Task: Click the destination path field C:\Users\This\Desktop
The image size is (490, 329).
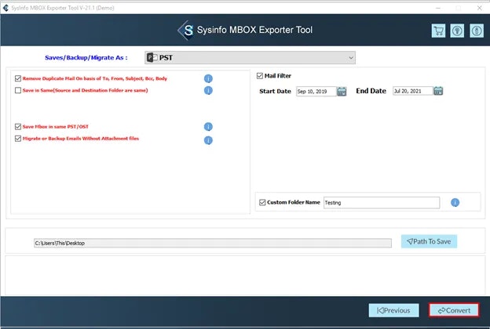Action: 213,243
